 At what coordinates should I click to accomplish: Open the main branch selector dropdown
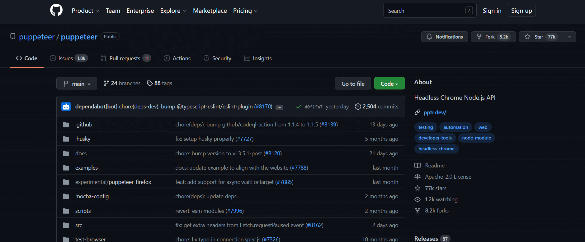pyautogui.click(x=77, y=83)
